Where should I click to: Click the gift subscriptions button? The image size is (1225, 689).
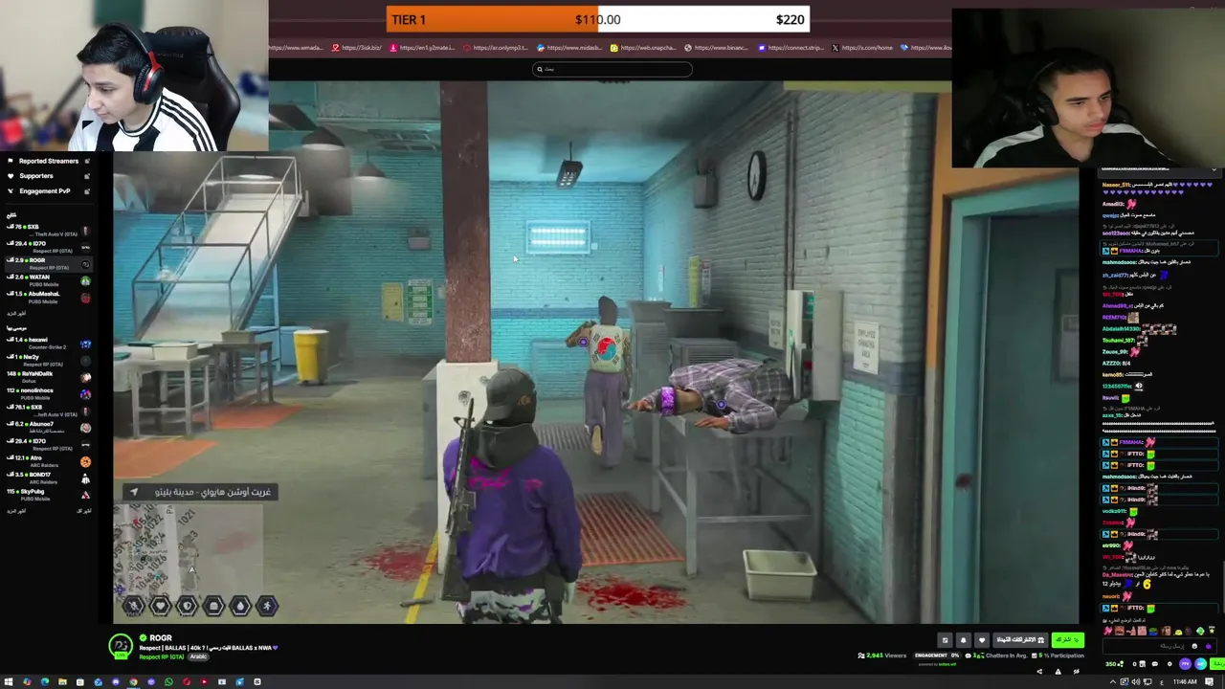tap(1020, 640)
